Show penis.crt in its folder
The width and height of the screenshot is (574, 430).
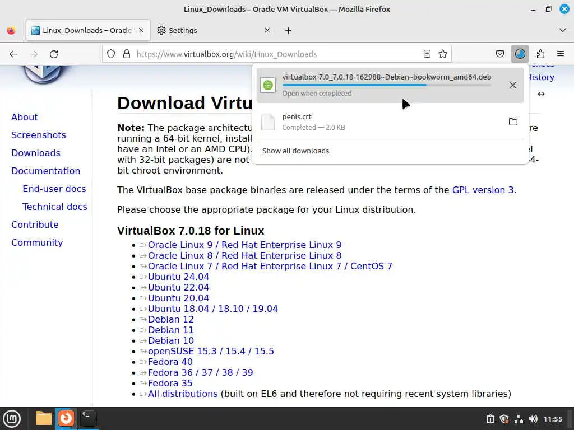pyautogui.click(x=513, y=121)
